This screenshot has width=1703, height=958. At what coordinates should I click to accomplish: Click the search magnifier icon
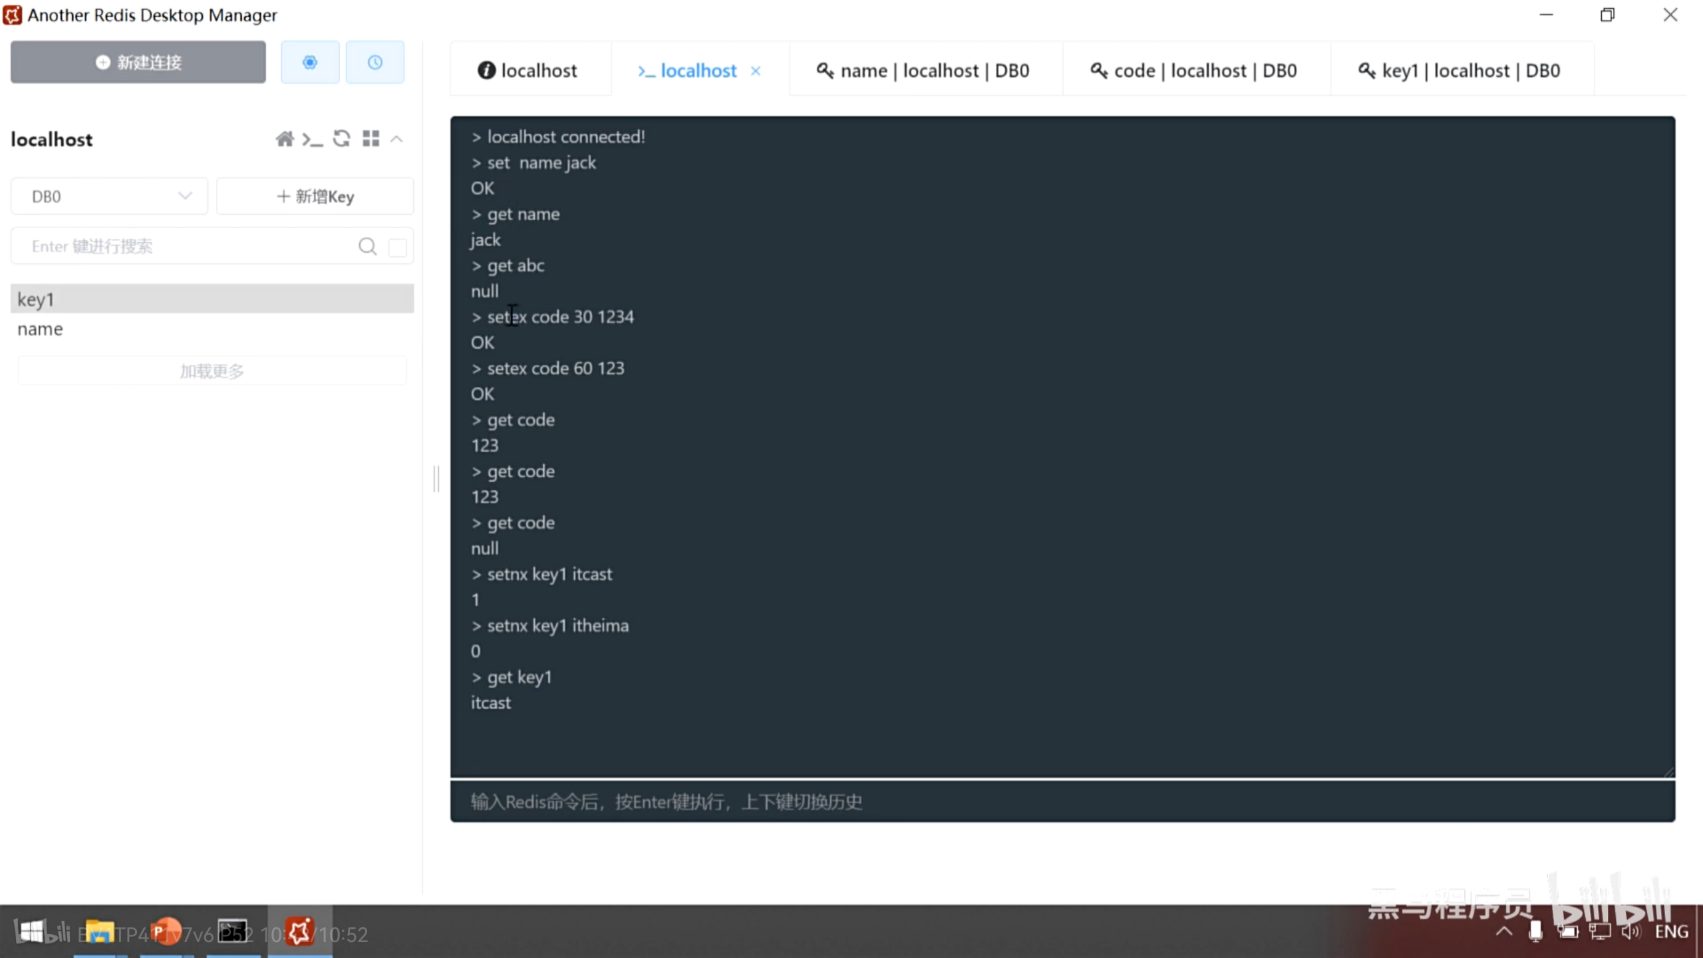[367, 246]
